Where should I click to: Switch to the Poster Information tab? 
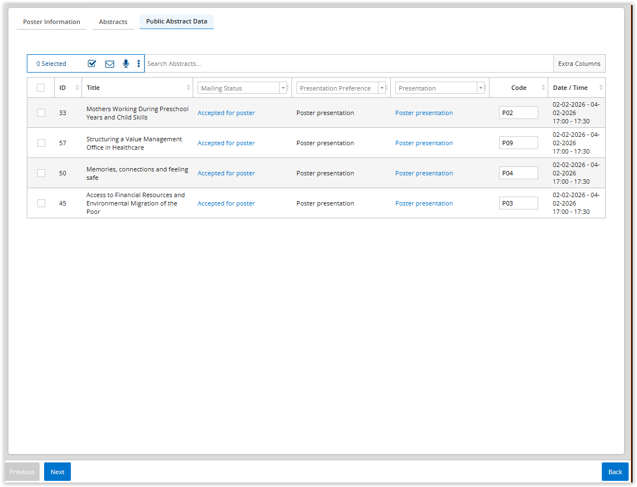pyautogui.click(x=51, y=22)
